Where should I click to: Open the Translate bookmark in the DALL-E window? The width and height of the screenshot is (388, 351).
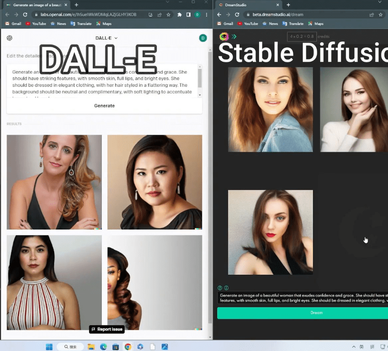[x=81, y=24]
